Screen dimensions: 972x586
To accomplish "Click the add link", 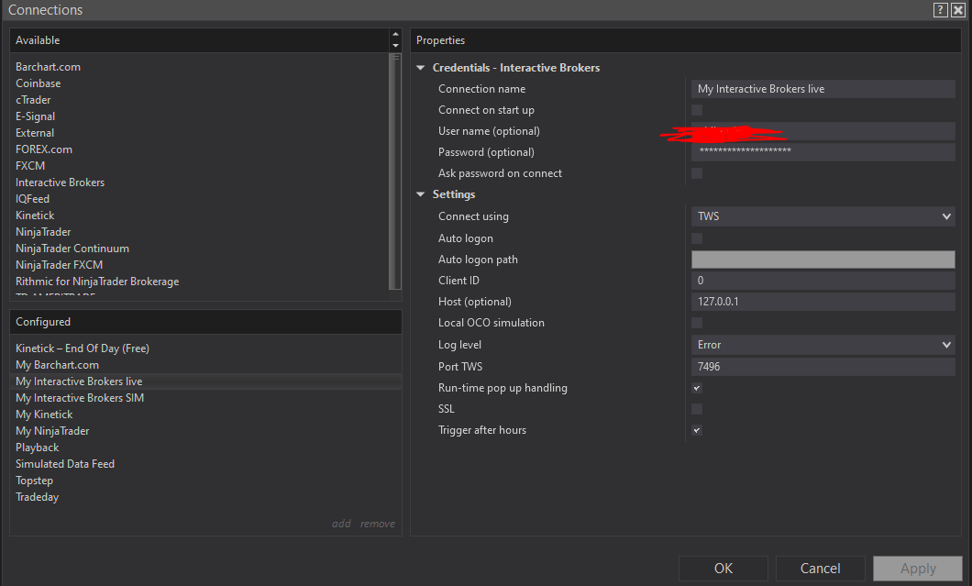I will pyautogui.click(x=341, y=524).
